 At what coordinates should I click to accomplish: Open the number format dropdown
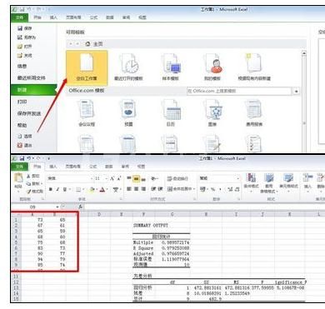coord(238,178)
